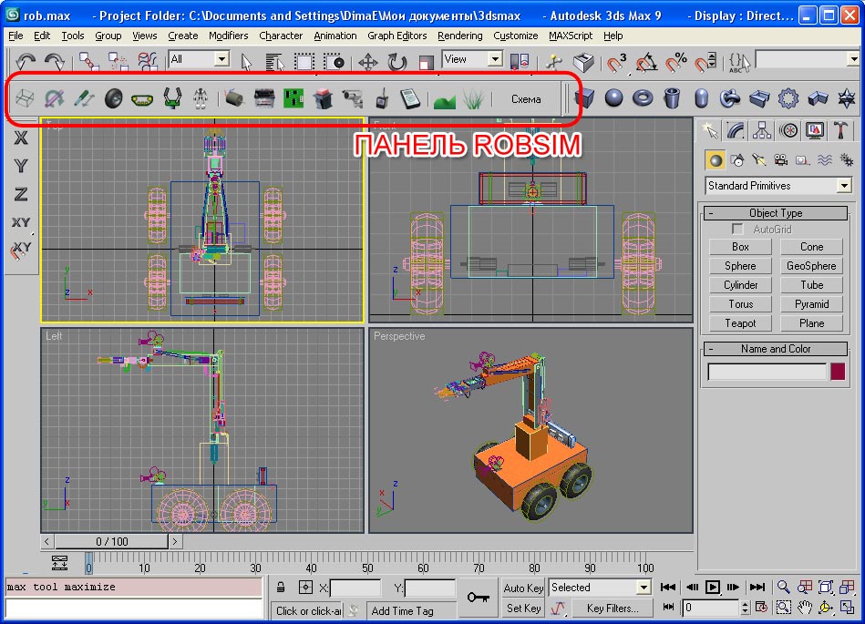
Task: Click the sphere primitive toolbar icon
Action: 613,98
